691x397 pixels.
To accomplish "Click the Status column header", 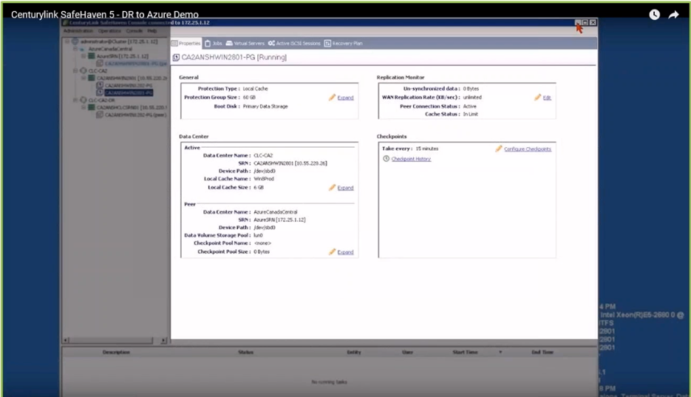I will pyautogui.click(x=245, y=352).
